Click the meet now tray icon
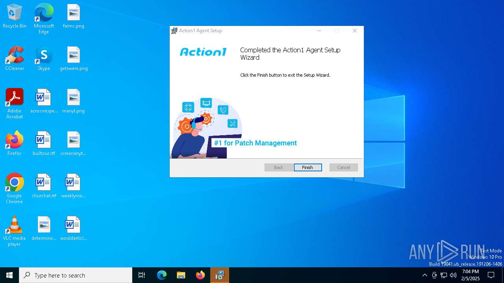The height and width of the screenshot is (283, 504). [x=434, y=275]
